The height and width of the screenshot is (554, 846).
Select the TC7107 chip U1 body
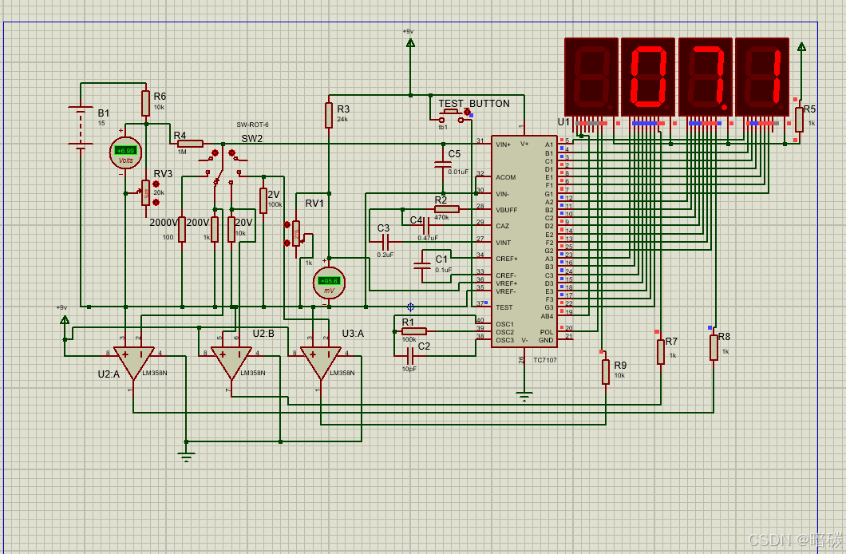524,242
